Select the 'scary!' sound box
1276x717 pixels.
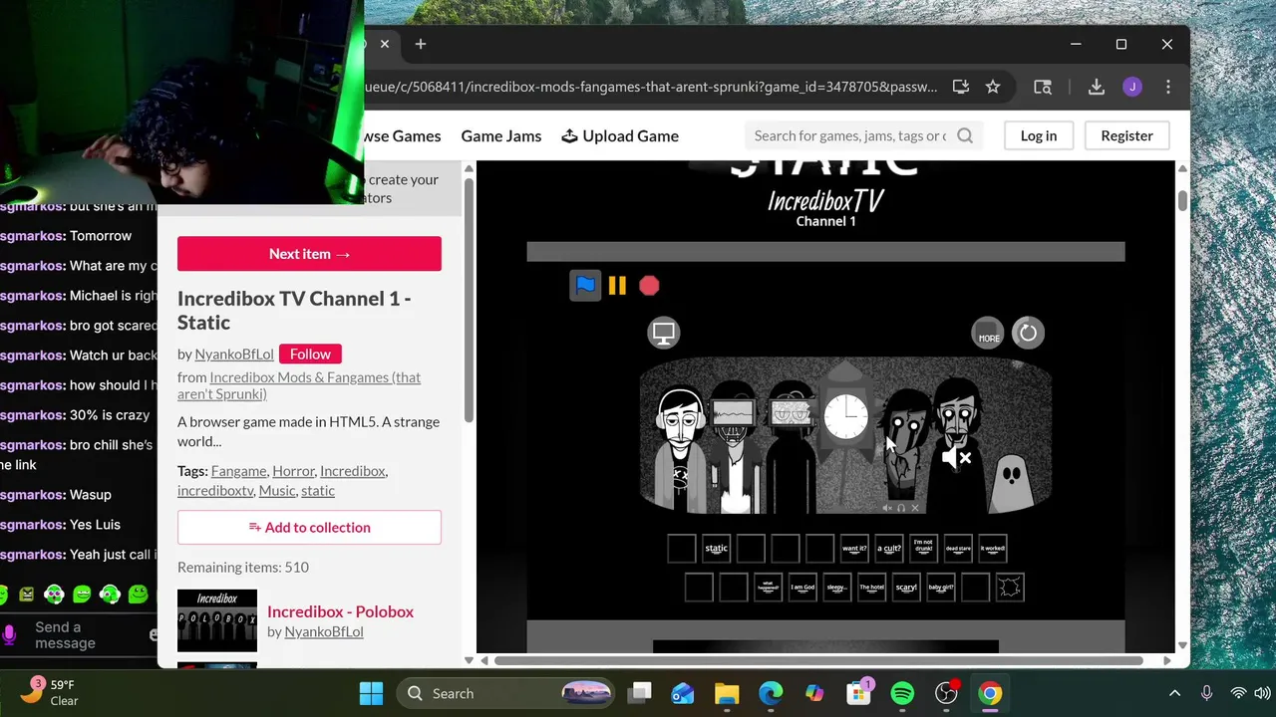coord(906,588)
